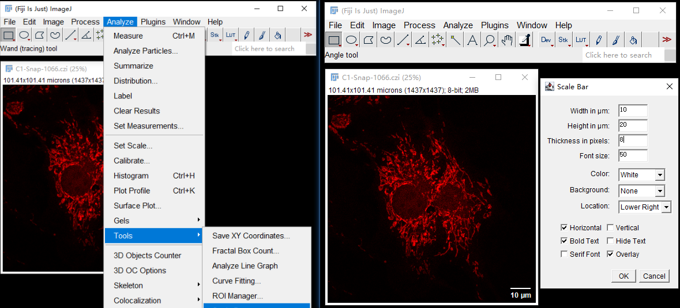680x308 pixels.
Task: Select Straight Line tool in Wand tool status window
Action: point(71,35)
